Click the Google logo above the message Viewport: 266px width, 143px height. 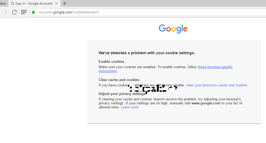(173, 29)
